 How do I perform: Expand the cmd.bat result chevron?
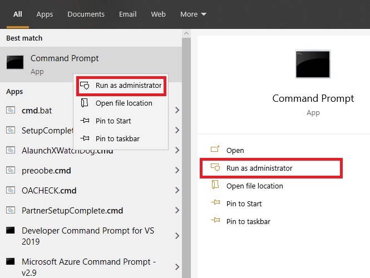pyautogui.click(x=177, y=110)
